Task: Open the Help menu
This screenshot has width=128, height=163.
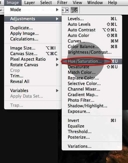Action: point(113,3)
